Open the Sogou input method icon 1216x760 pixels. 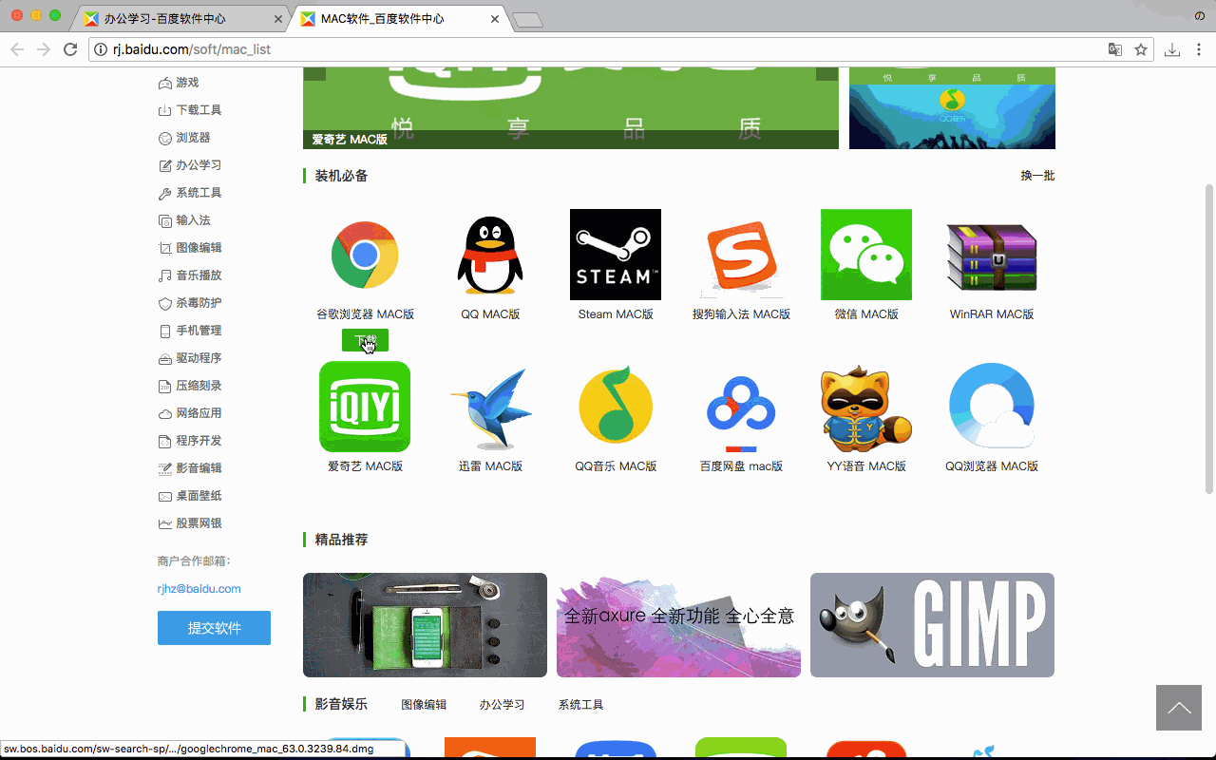tap(741, 255)
